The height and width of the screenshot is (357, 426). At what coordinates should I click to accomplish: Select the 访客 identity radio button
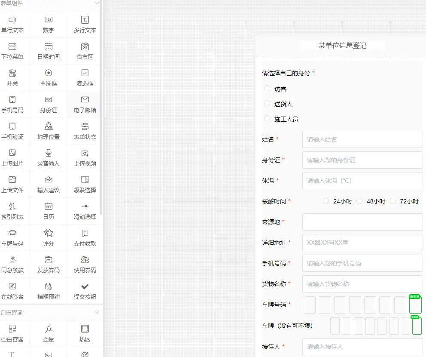coord(266,89)
